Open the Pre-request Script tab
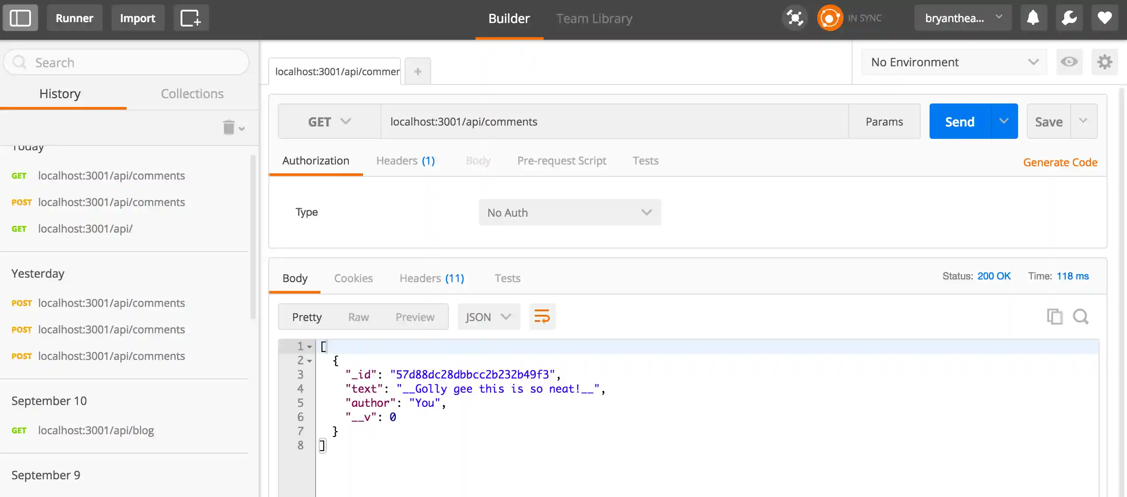 click(561, 161)
